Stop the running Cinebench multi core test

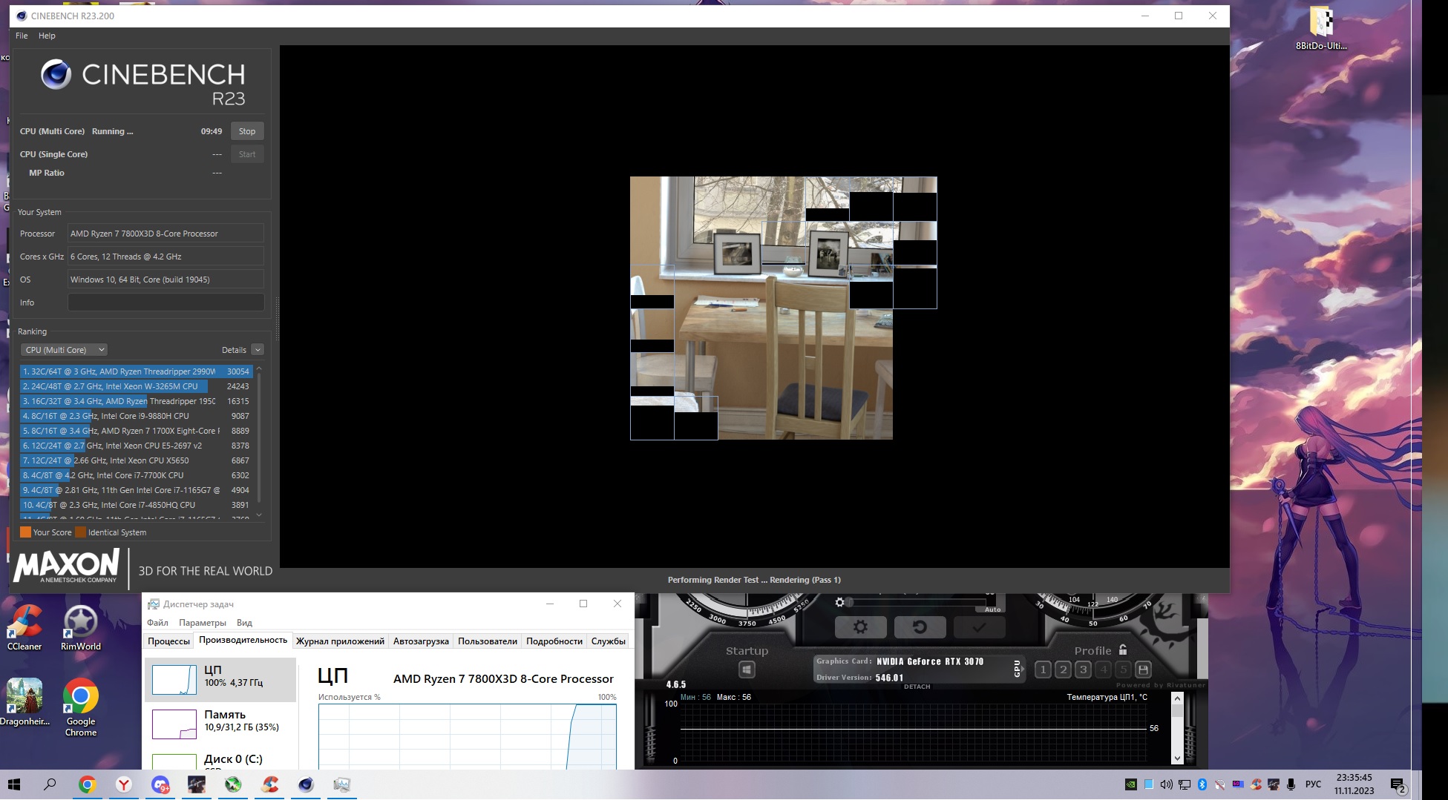click(247, 131)
